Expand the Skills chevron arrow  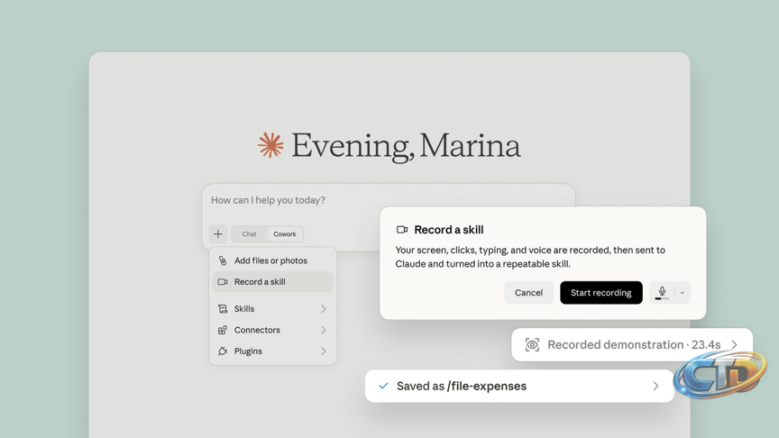[324, 309]
